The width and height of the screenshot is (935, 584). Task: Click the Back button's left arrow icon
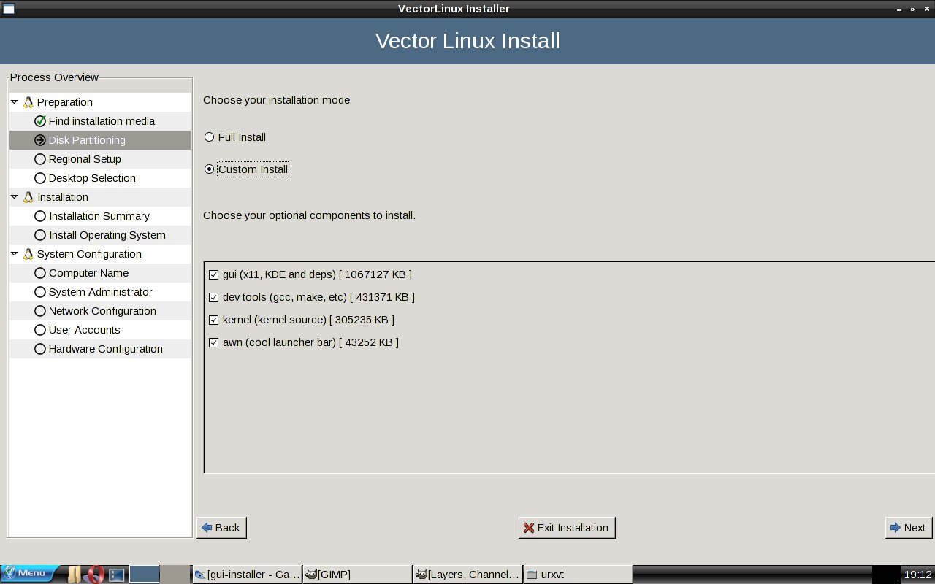pos(207,528)
